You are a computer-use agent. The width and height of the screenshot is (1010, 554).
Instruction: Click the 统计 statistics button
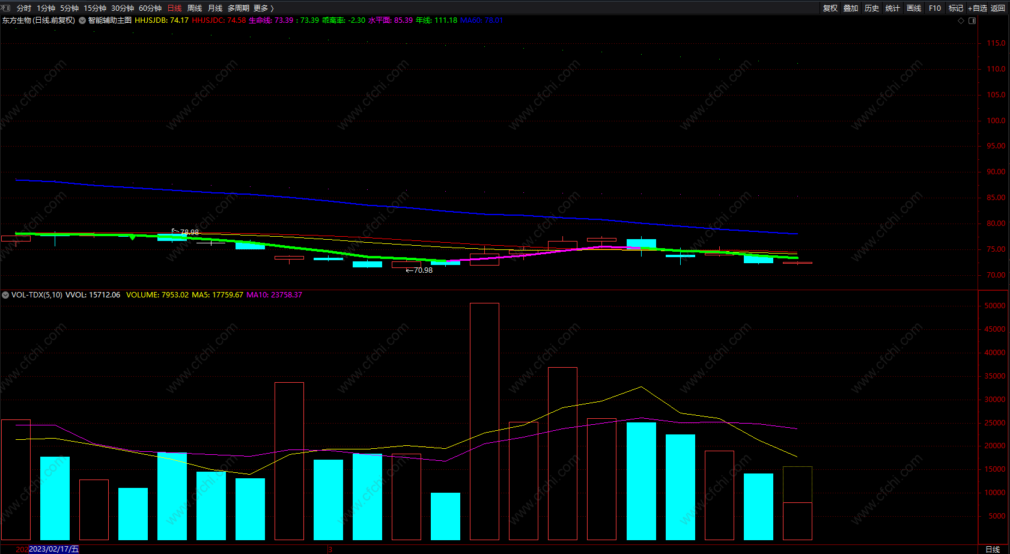pos(893,8)
